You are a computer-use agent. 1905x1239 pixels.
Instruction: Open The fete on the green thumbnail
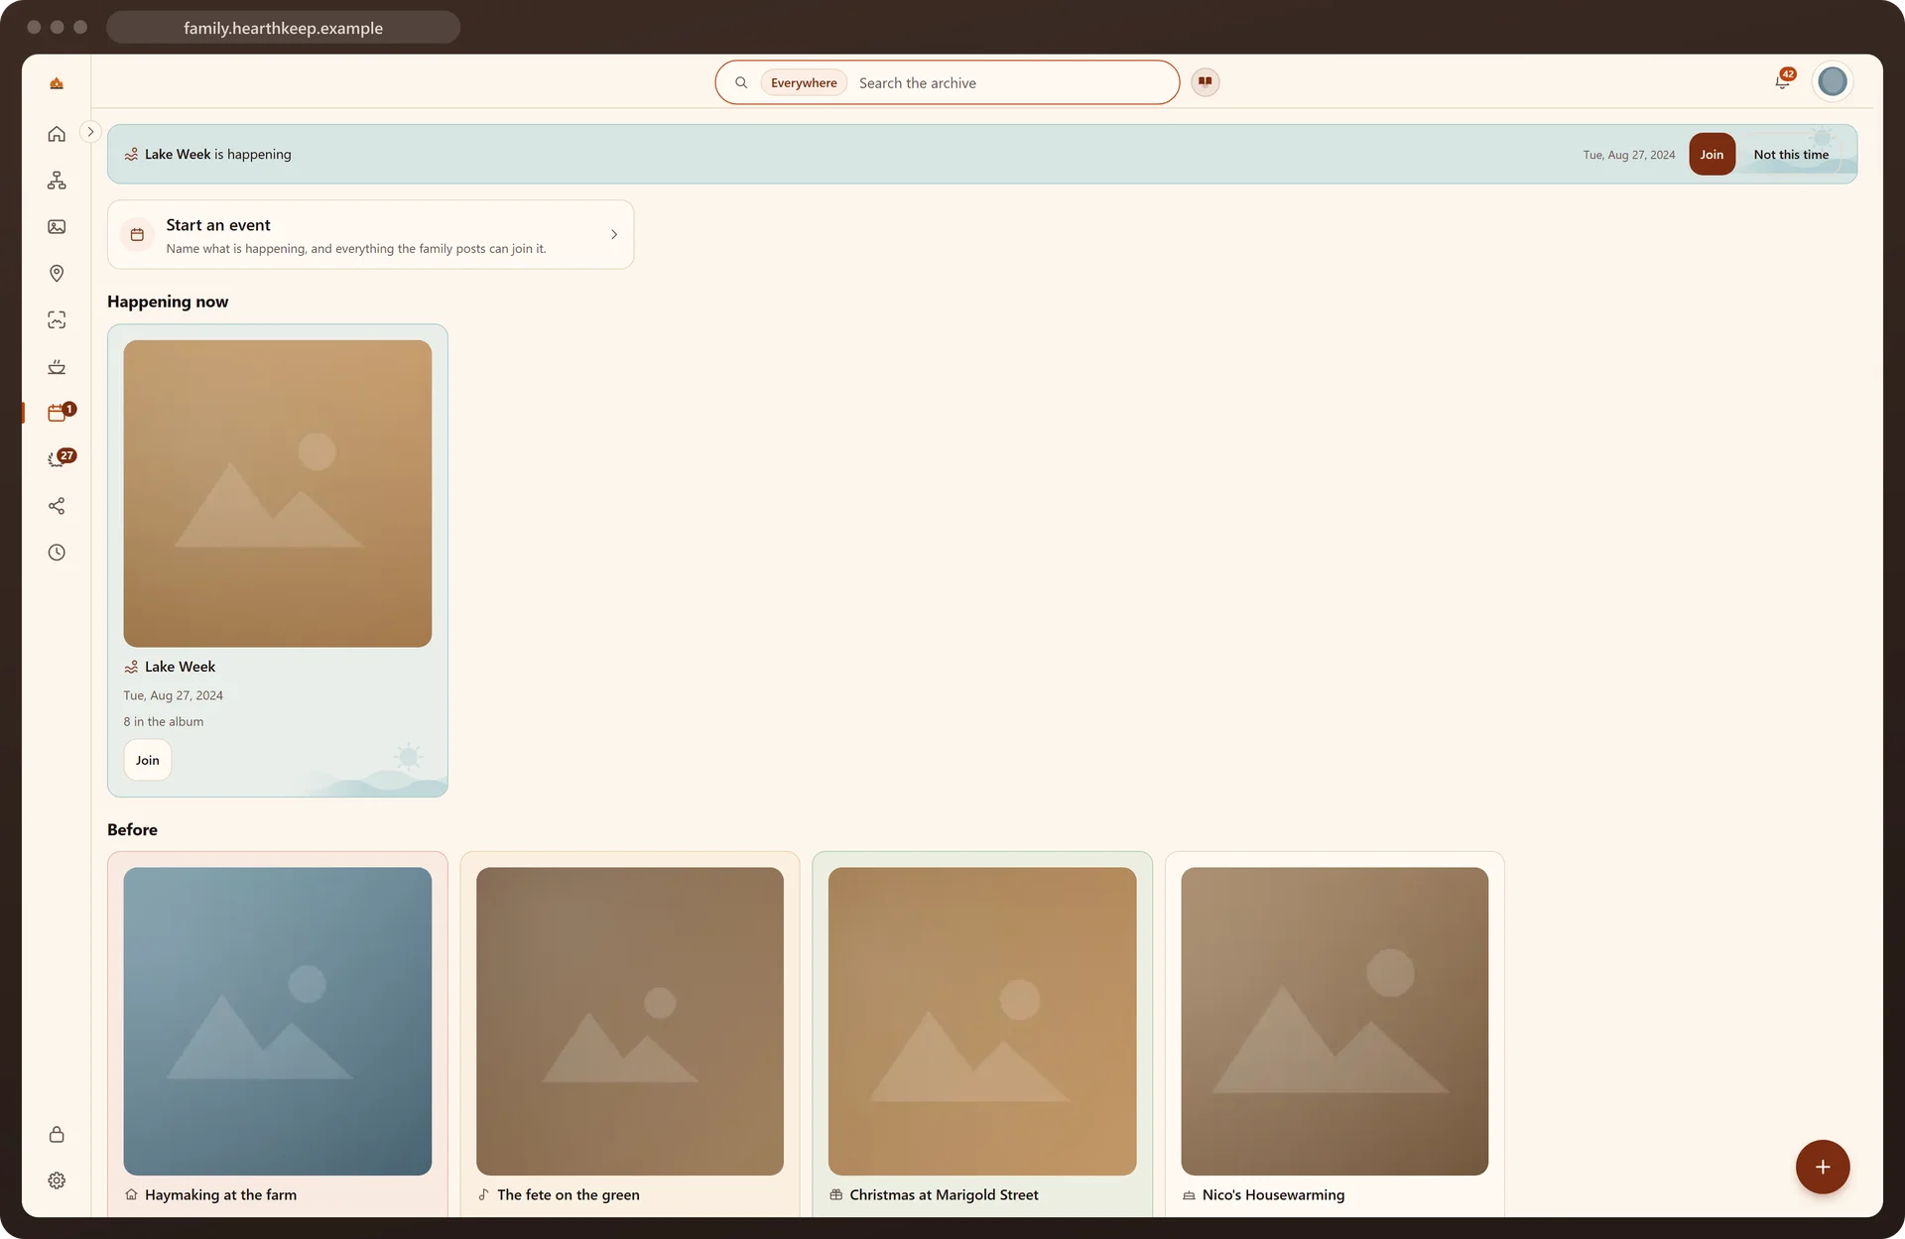[x=630, y=1022]
